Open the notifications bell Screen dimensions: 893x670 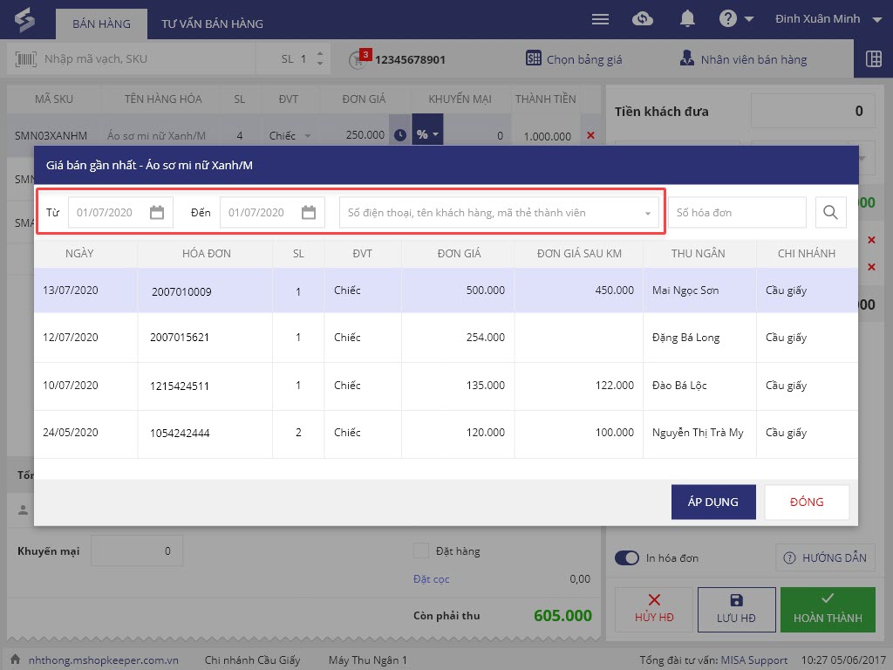688,19
